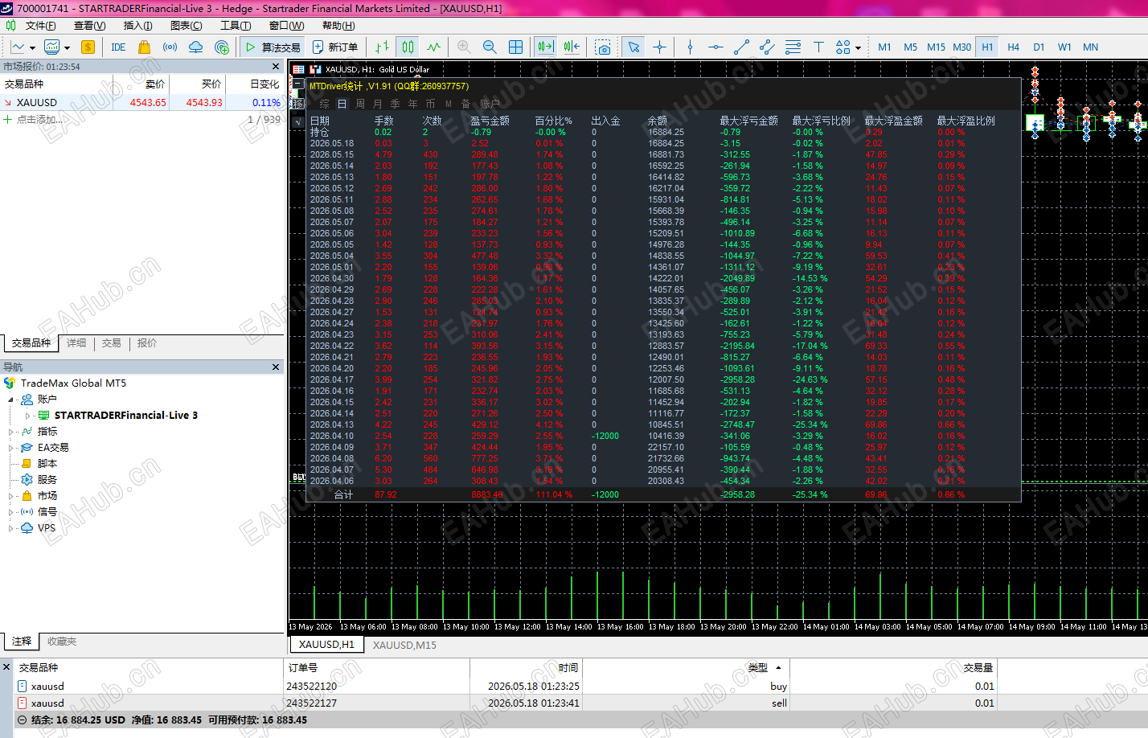The width and height of the screenshot is (1148, 738).
Task: Switch timeframe to M15
Action: pyautogui.click(x=936, y=47)
